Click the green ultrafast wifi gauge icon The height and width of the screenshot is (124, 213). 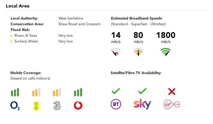point(165,52)
